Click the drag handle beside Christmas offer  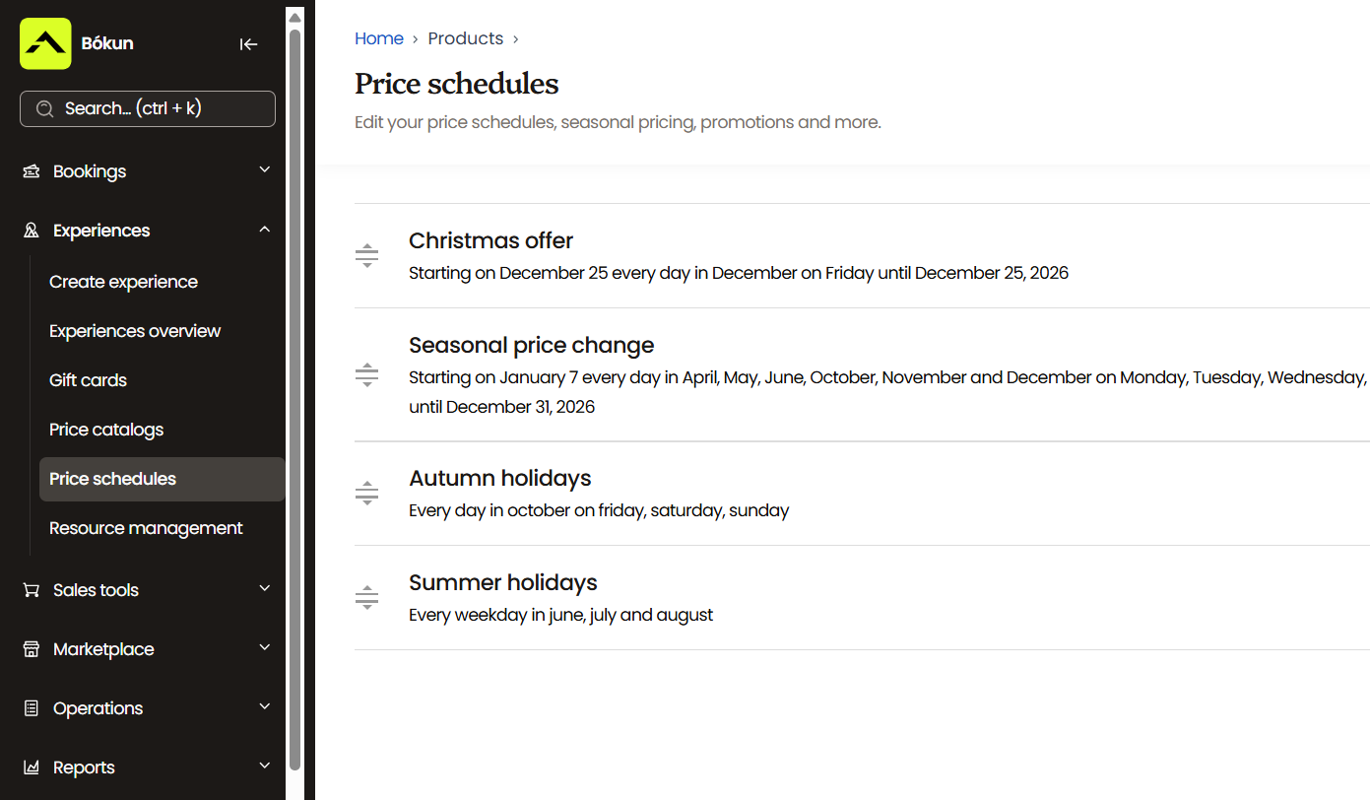(366, 256)
